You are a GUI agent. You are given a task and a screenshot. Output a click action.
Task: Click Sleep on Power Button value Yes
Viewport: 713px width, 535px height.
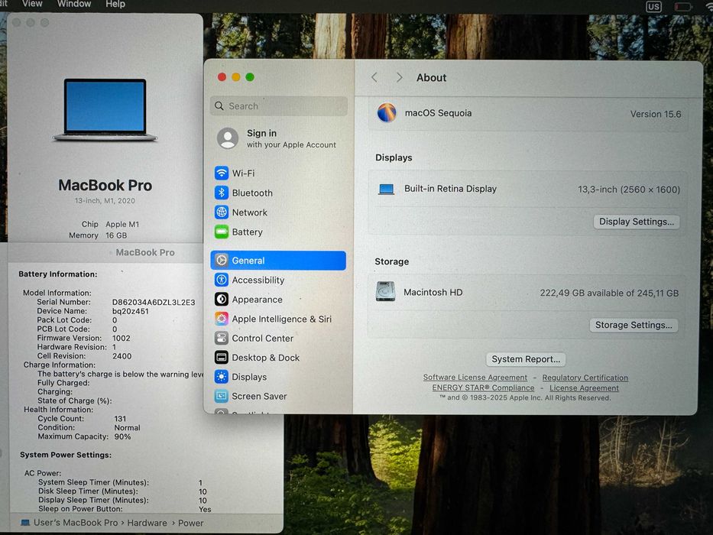[205, 509]
